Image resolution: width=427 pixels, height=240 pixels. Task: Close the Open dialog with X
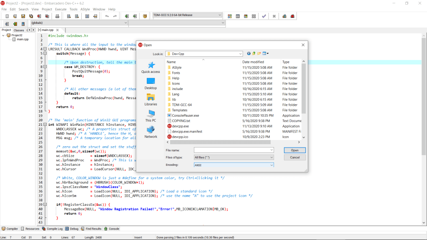tap(303, 45)
